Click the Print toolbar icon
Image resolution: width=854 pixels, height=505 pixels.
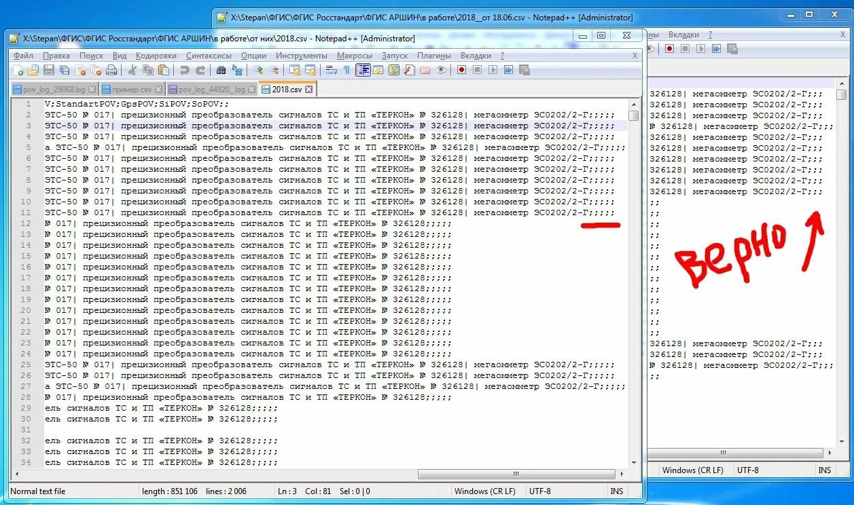point(111,70)
